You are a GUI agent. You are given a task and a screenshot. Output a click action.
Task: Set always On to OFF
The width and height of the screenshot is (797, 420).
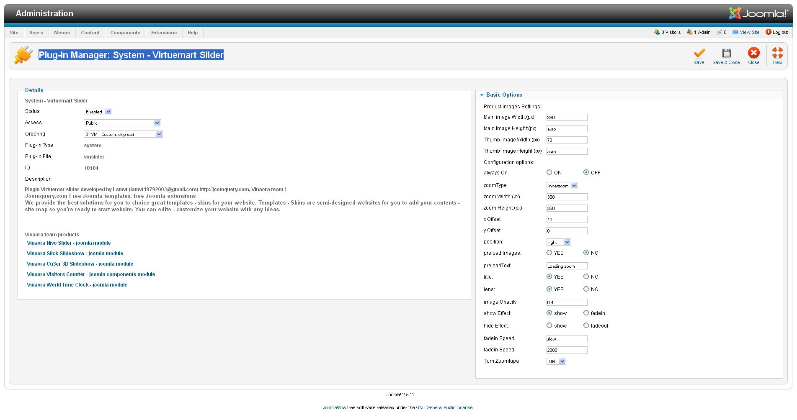pos(586,172)
